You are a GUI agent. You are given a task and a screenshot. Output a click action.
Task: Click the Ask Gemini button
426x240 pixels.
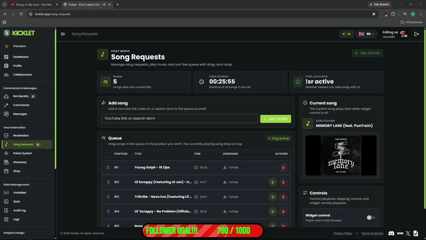pyautogui.click(x=379, y=5)
